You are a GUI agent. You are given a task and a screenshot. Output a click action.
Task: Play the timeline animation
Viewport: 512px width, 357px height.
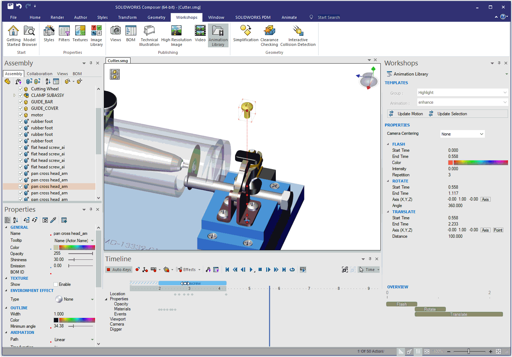(251, 270)
